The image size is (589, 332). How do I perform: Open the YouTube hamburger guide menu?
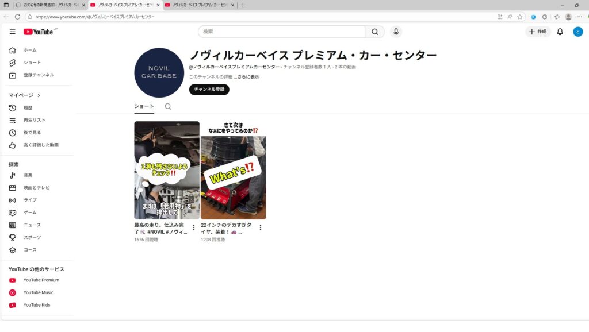12,32
